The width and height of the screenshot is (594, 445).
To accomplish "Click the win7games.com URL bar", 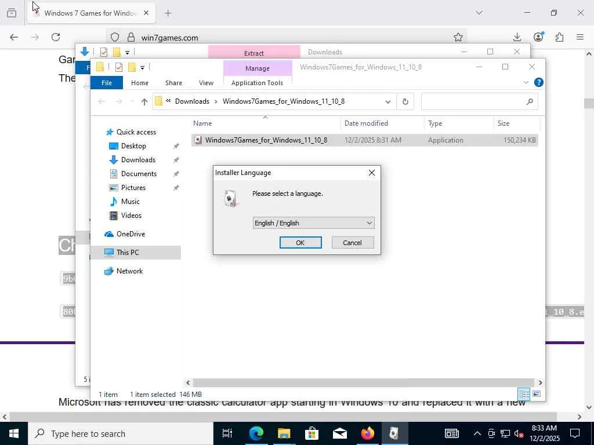I will pos(288,38).
